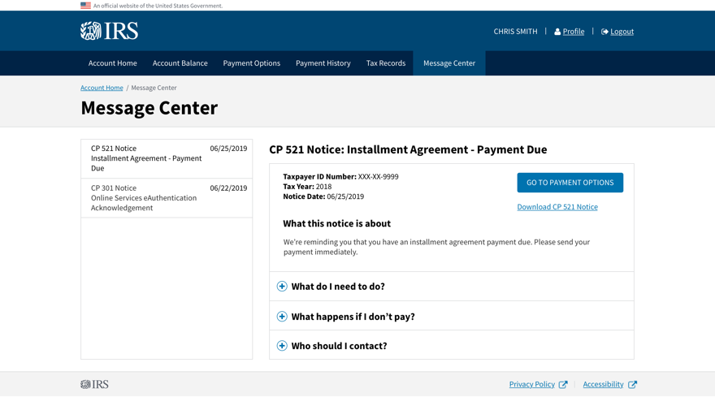The height and width of the screenshot is (397, 715).
Task: Expand the 'Who should I contact?' section
Action: 339,346
